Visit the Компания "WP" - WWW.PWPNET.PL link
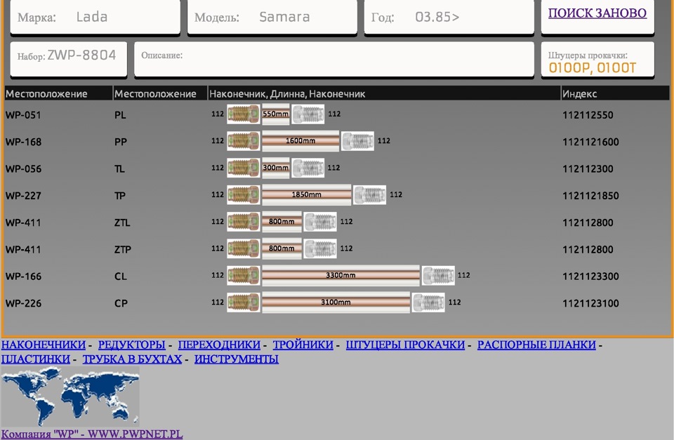 (x=92, y=434)
